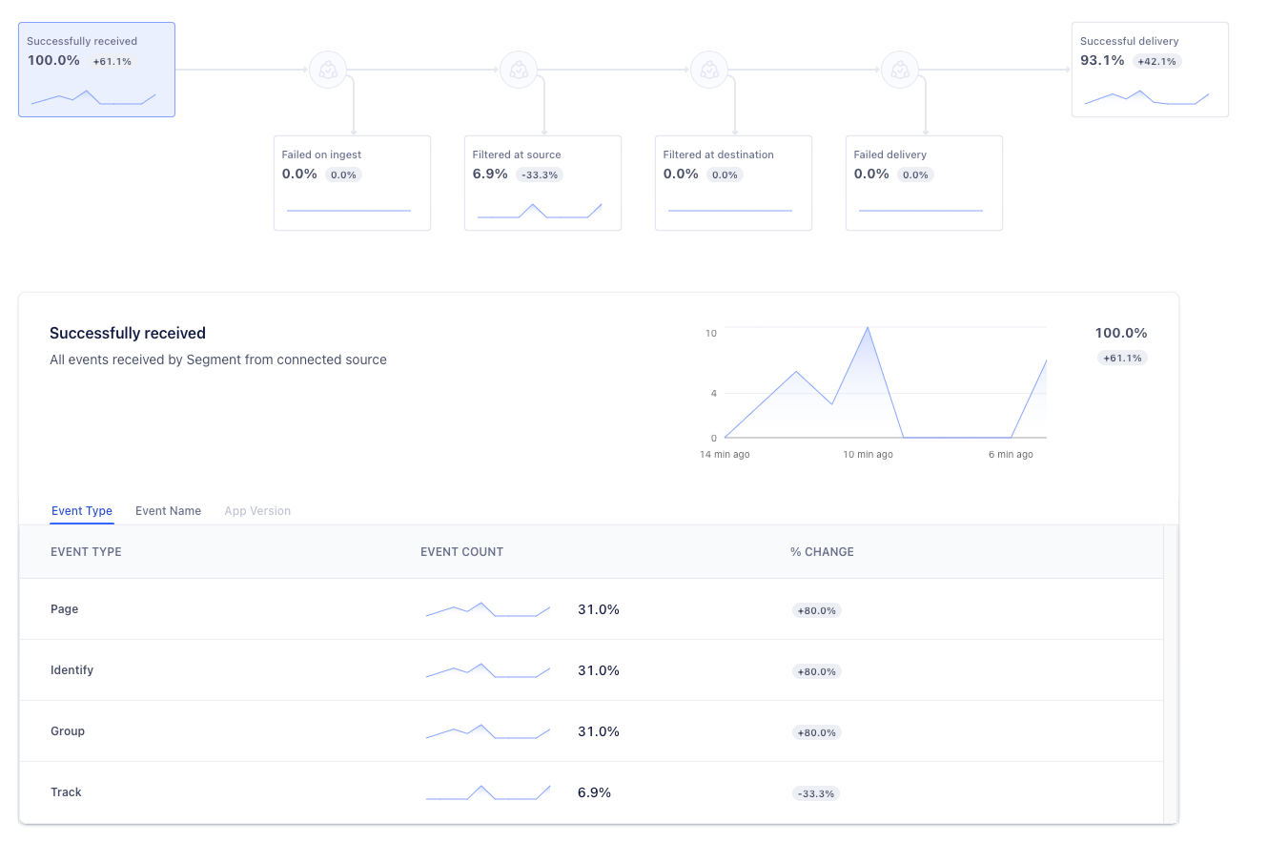Select the Event Type tab

(82, 510)
